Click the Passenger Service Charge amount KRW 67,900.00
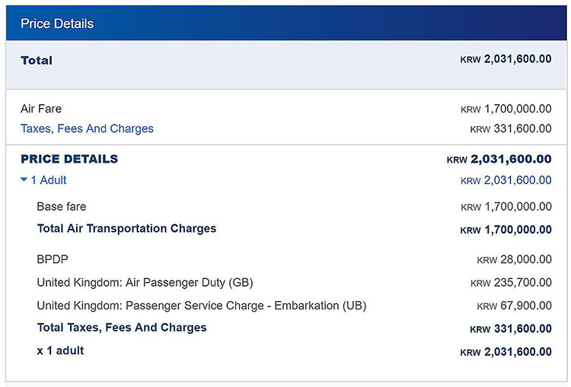The height and width of the screenshot is (387, 571). 514,306
